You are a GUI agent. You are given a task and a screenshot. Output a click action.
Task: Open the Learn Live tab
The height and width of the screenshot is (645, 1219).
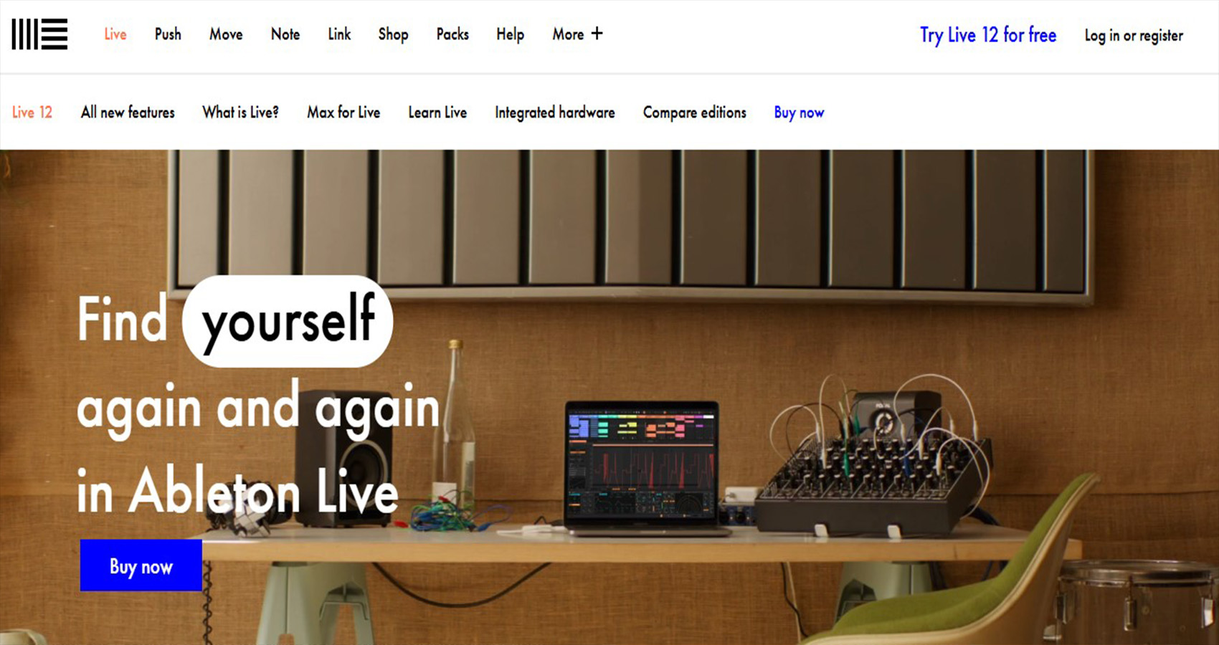tap(437, 113)
